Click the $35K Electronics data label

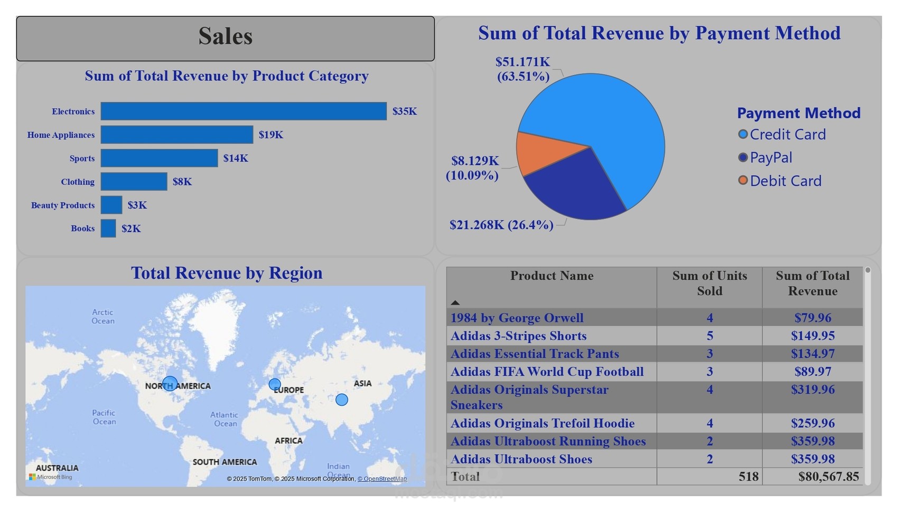[405, 111]
